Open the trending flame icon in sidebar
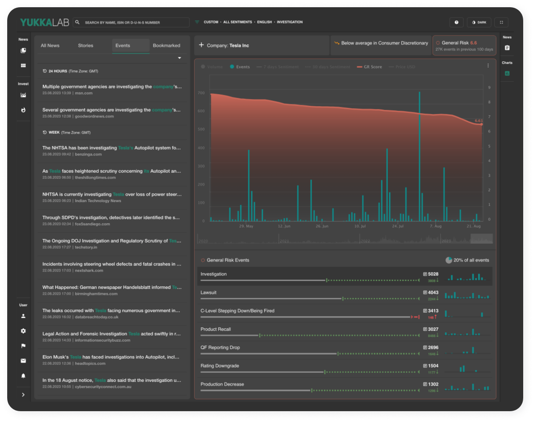This screenshot has width=534, height=422. tap(23, 110)
